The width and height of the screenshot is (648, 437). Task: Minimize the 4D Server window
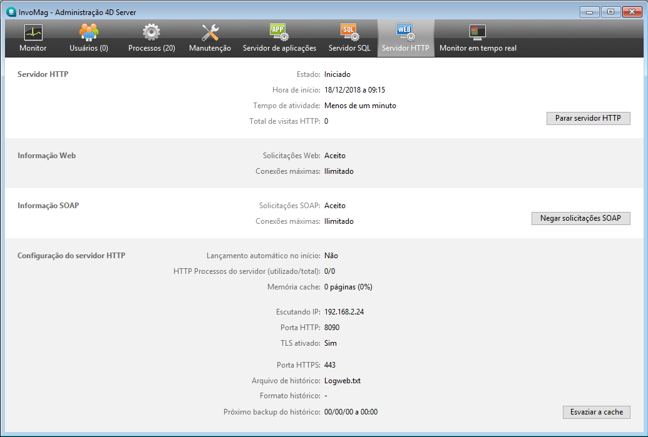pos(589,12)
